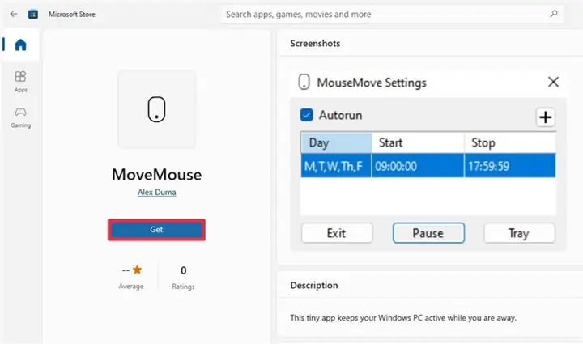Click the 'This tiny app keeps' description text

pos(403,318)
